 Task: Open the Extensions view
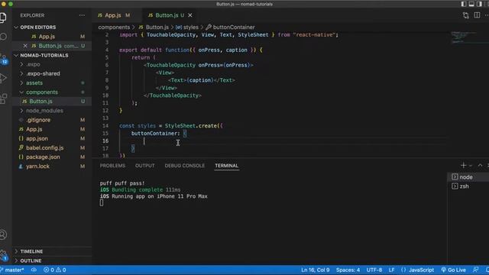[x=3, y=99]
